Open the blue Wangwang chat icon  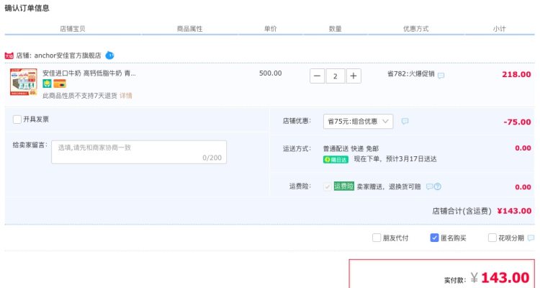coord(109,55)
